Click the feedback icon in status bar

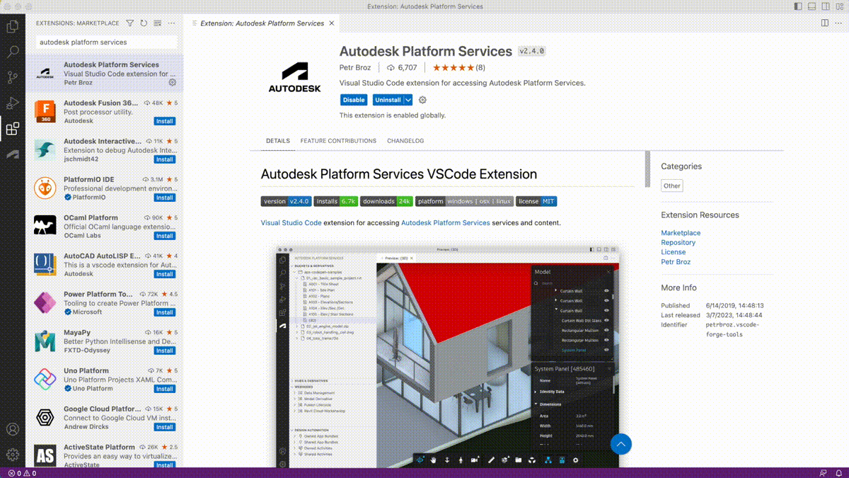(x=823, y=472)
